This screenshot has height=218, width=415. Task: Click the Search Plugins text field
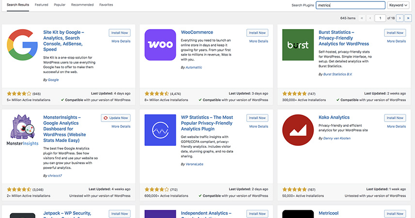[x=351, y=5]
